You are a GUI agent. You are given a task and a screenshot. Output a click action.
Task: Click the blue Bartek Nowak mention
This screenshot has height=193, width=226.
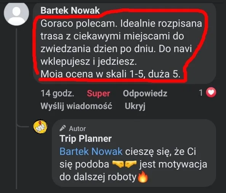pos(91,151)
